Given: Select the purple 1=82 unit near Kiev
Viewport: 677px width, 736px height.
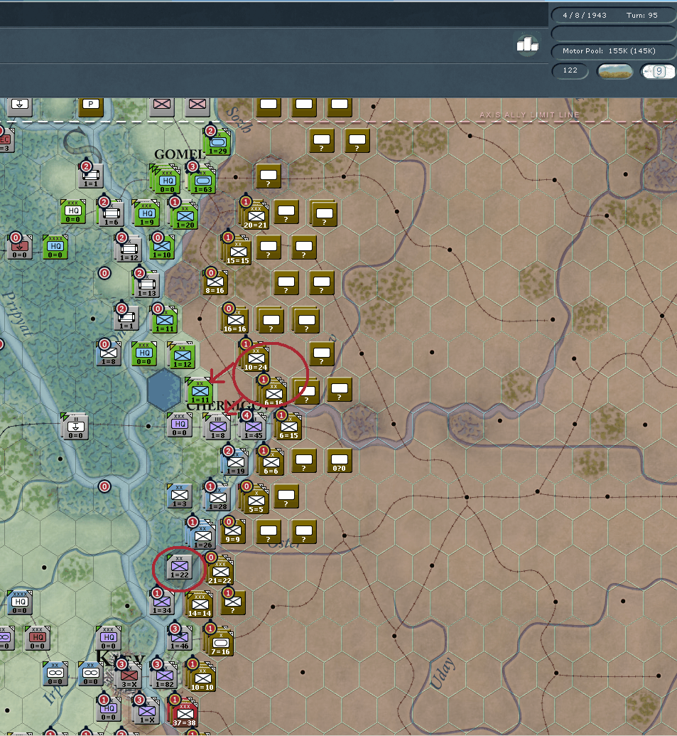Looking at the screenshot, I should pos(165,676).
